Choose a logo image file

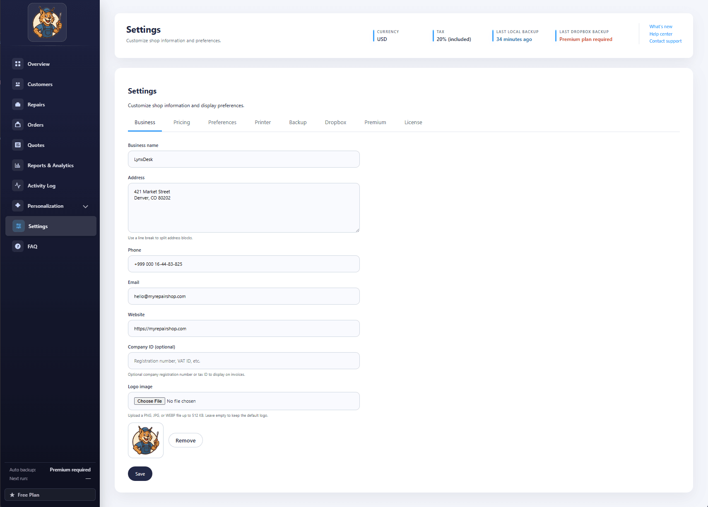[x=149, y=401]
